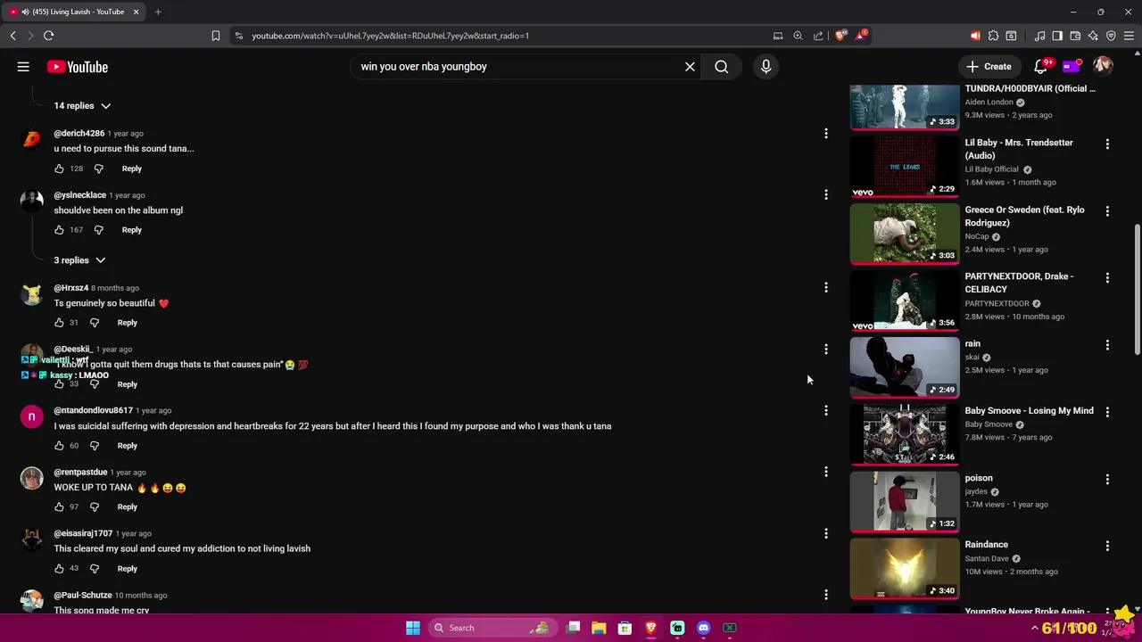Open Brave Rewards triangle icon

[x=861, y=36]
